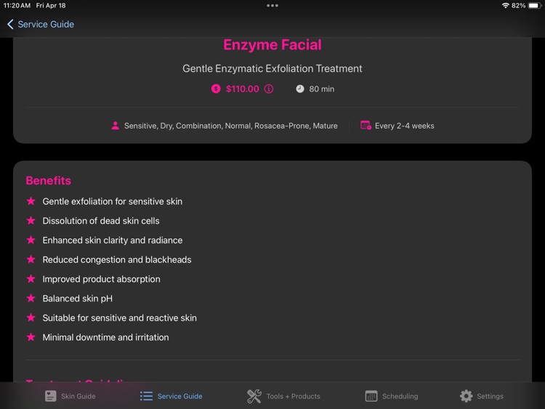Tap the Wi-Fi status icon
Viewport: 545px width, 409px height.
click(505, 6)
